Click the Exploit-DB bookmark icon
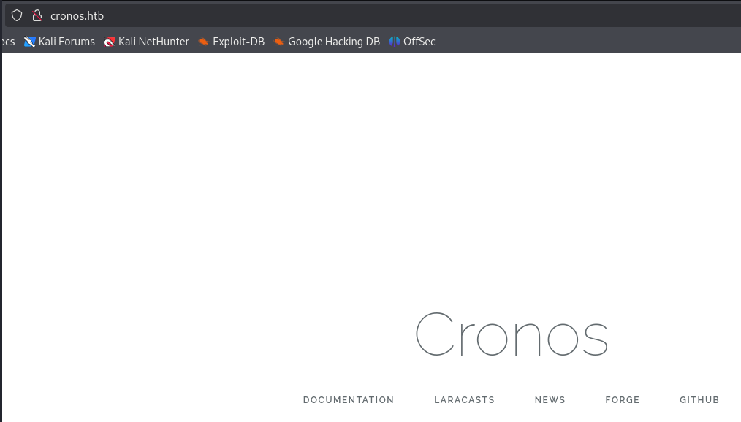 point(204,42)
